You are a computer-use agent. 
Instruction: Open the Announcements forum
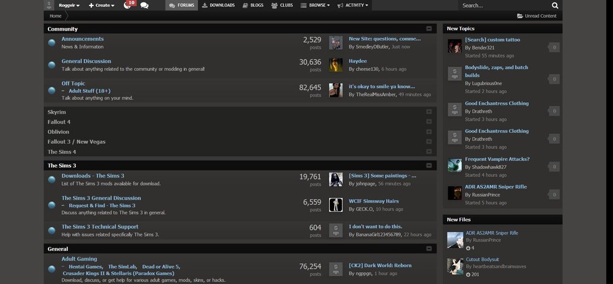[x=83, y=39]
